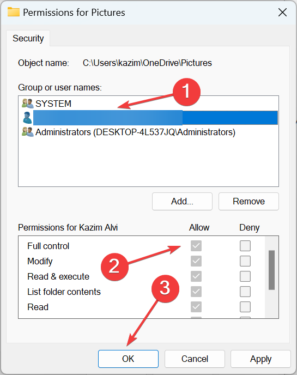
Task: Check the Deny box for Full control
Action: click(x=245, y=246)
